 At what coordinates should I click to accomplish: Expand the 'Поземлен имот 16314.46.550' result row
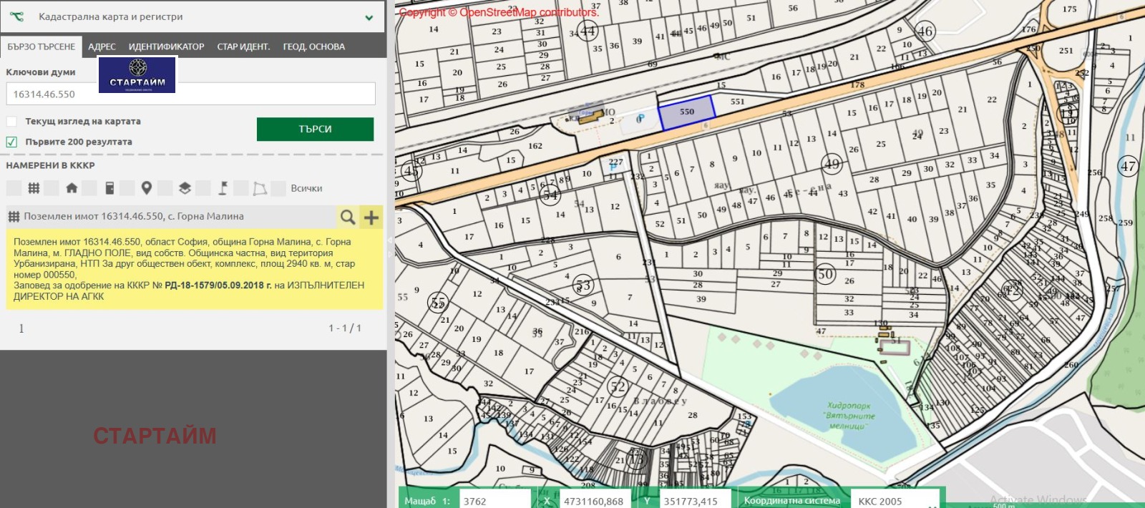(x=134, y=216)
